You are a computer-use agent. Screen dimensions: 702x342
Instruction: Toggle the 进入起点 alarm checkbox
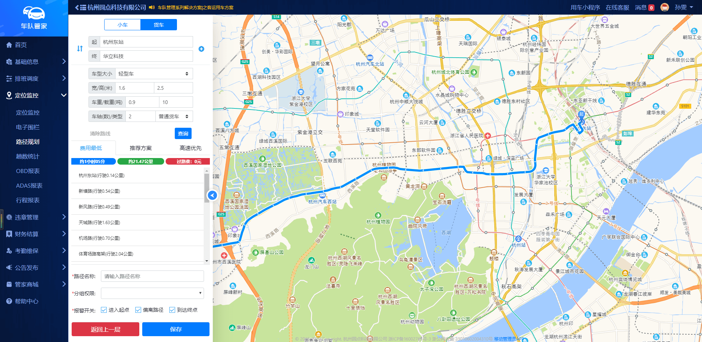click(104, 310)
